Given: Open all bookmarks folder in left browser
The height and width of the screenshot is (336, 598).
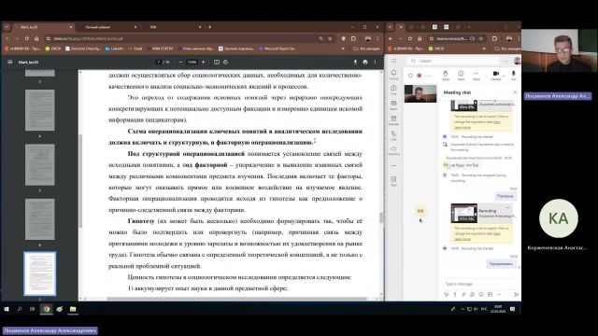Looking at the screenshot, I should click(366, 49).
